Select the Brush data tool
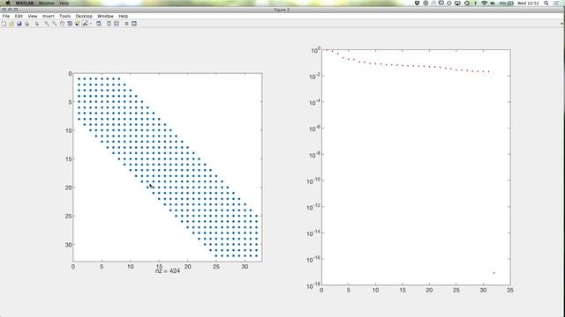Image resolution: width=565 pixels, height=317 pixels. [x=85, y=24]
